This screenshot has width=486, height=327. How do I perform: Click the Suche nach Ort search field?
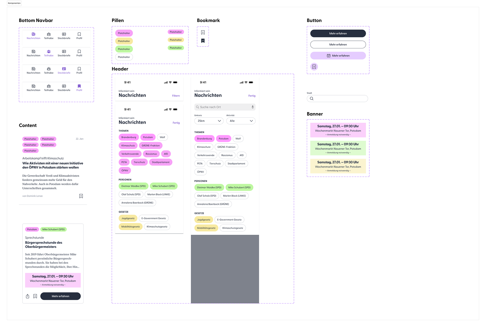coord(225,107)
